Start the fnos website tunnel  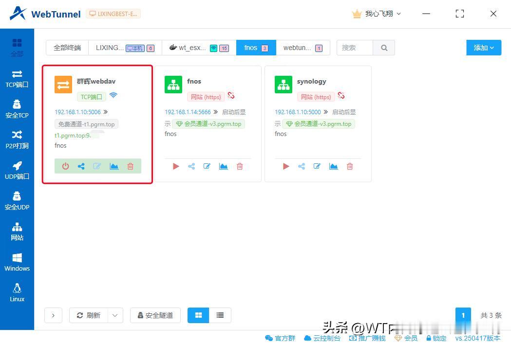tap(176, 166)
